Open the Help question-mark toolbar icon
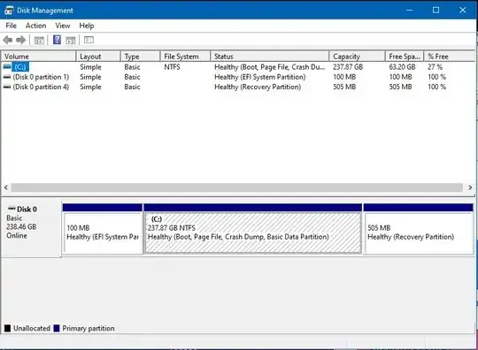Screen dimensions: 478x350 point(57,40)
